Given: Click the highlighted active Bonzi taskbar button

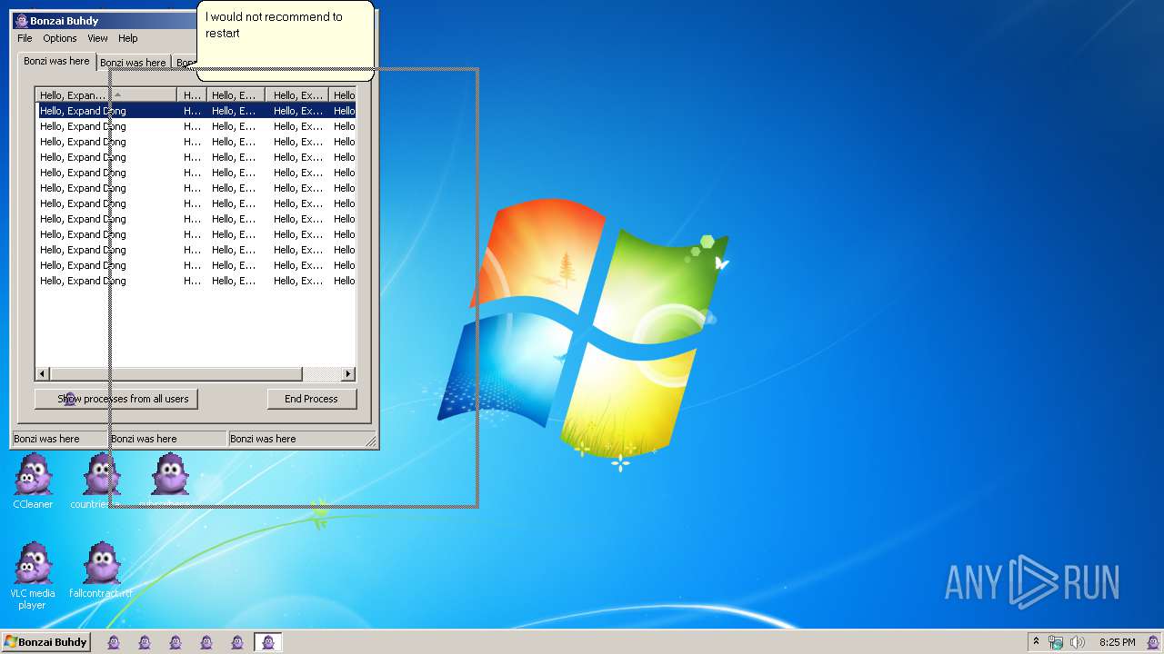Looking at the screenshot, I should point(267,642).
